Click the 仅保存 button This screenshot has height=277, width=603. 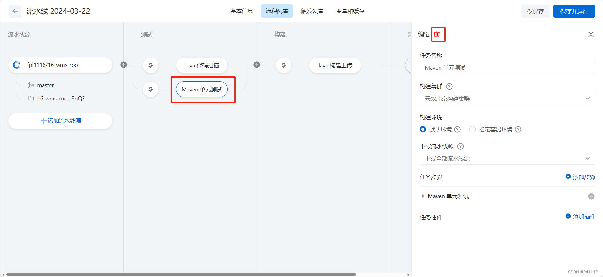(536, 11)
